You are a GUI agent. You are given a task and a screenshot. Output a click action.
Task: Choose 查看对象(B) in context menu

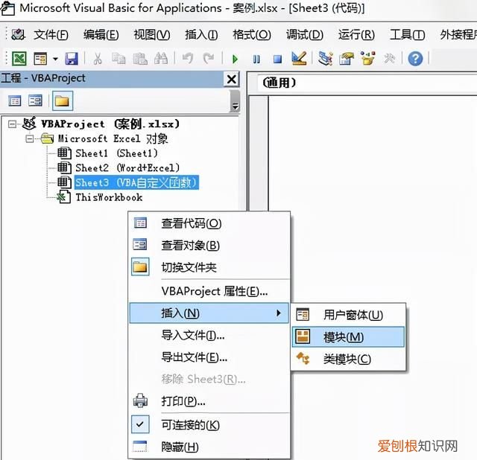[209, 246]
